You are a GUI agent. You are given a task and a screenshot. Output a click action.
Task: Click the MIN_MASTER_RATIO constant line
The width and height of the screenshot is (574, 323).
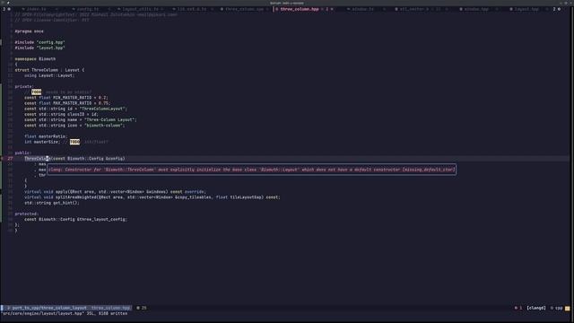pos(66,98)
